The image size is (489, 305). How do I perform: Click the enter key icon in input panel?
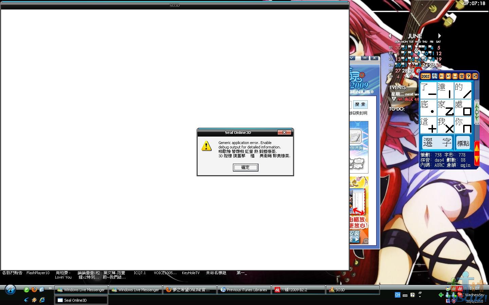[x=448, y=76]
